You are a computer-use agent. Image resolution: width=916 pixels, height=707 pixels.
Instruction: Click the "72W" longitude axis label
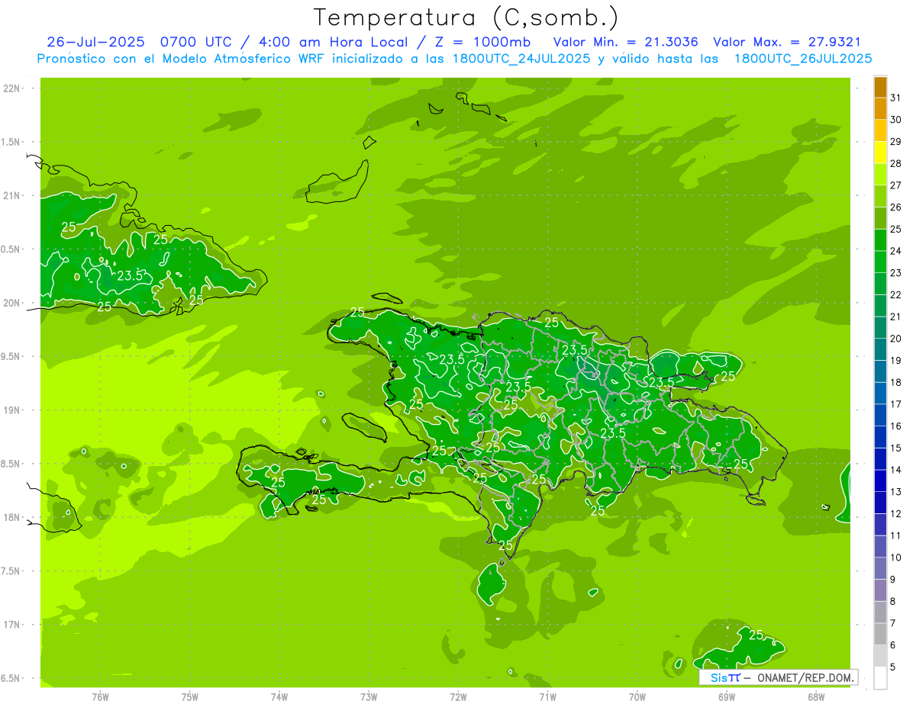(459, 697)
